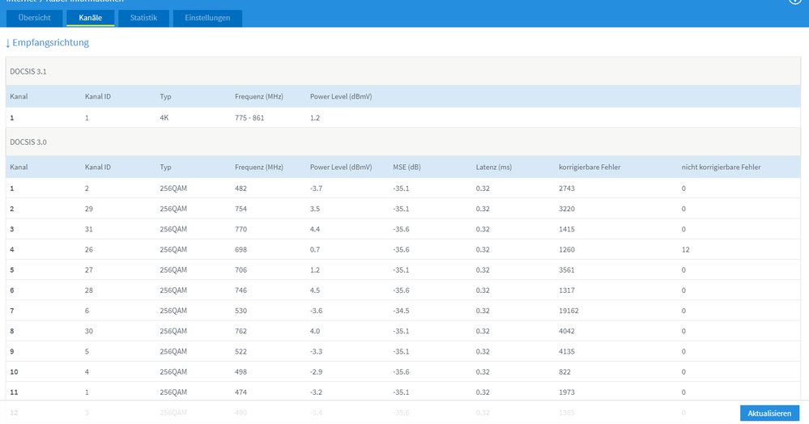
Task: Open the Einstellungen tab
Action: click(207, 18)
